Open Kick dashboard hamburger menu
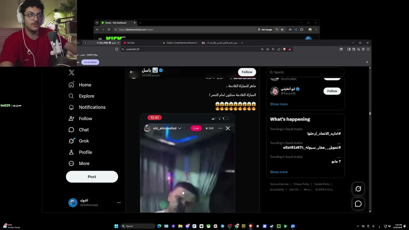This screenshot has height=230, width=409. (100, 39)
